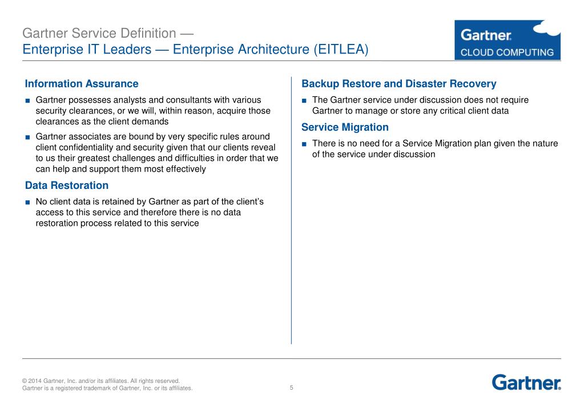The image size is (584, 404).
Task: Click the bullet text starting 'There is no need for a Service Migration'
Action: tap(435, 149)
